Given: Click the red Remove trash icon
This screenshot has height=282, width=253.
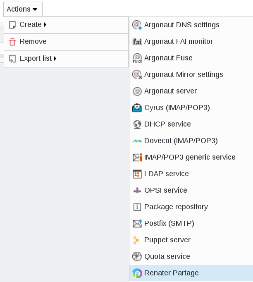Looking at the screenshot, I should point(12,42).
